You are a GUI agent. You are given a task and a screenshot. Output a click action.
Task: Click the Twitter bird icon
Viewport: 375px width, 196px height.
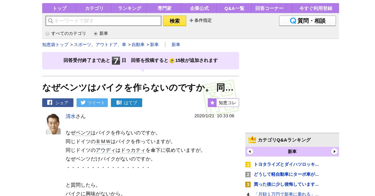click(83, 102)
